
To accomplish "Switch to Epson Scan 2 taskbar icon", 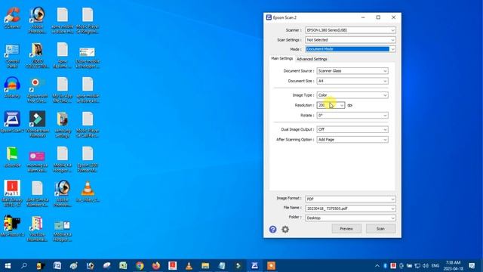I will pyautogui.click(x=255, y=265).
